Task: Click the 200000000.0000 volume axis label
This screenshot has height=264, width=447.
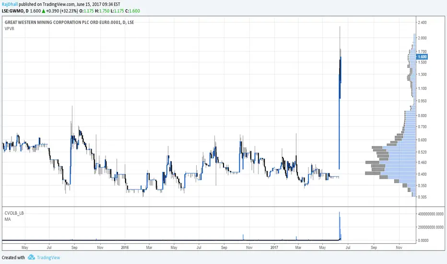Action: pyautogui.click(x=431, y=227)
